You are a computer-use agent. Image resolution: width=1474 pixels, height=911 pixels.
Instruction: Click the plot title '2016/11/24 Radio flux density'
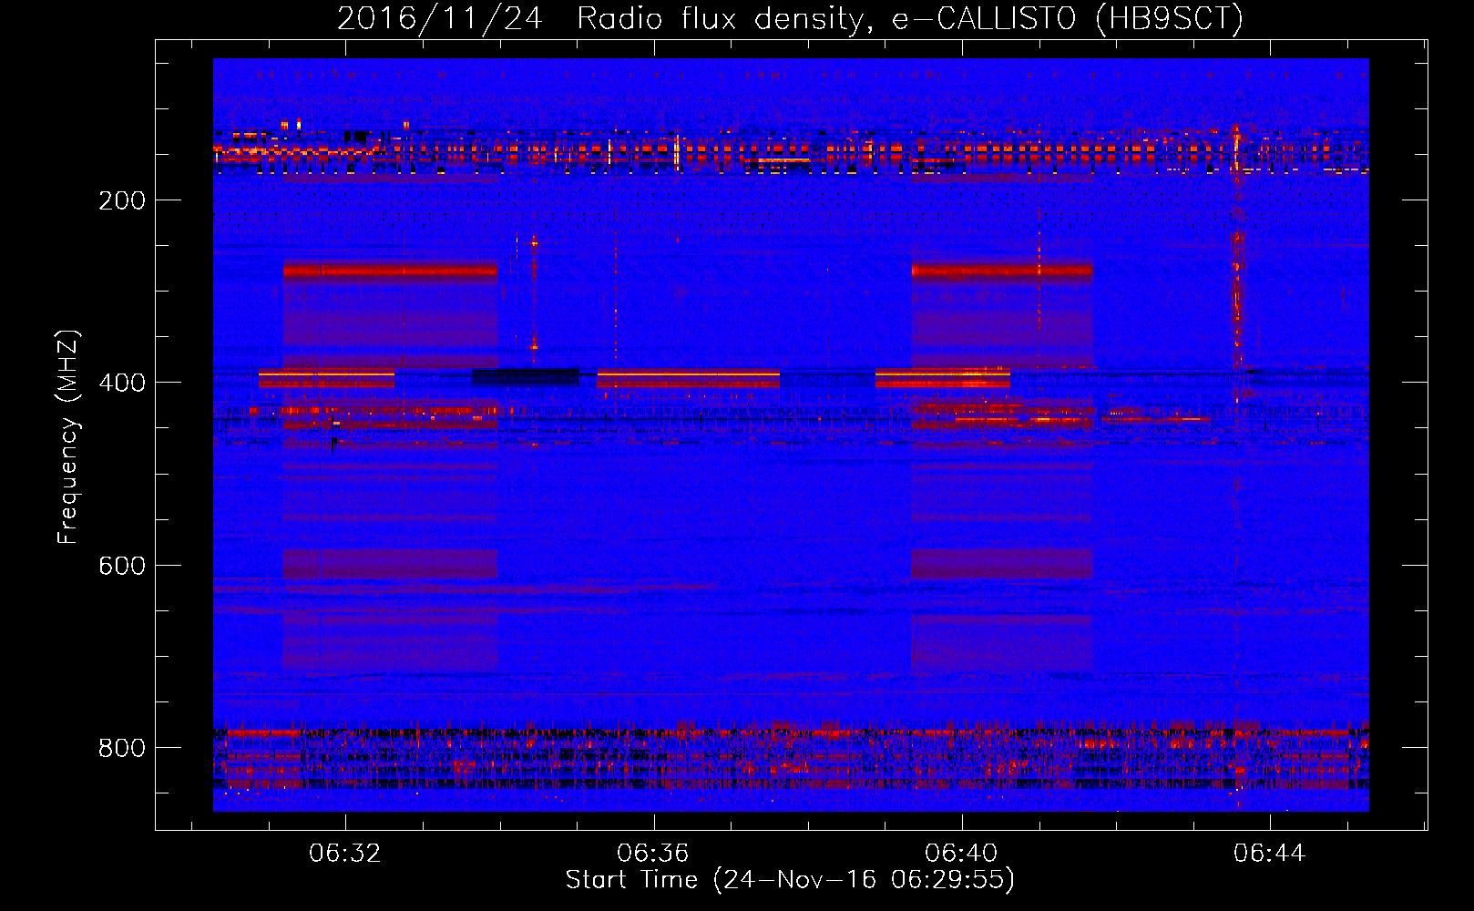pyautogui.click(x=790, y=18)
